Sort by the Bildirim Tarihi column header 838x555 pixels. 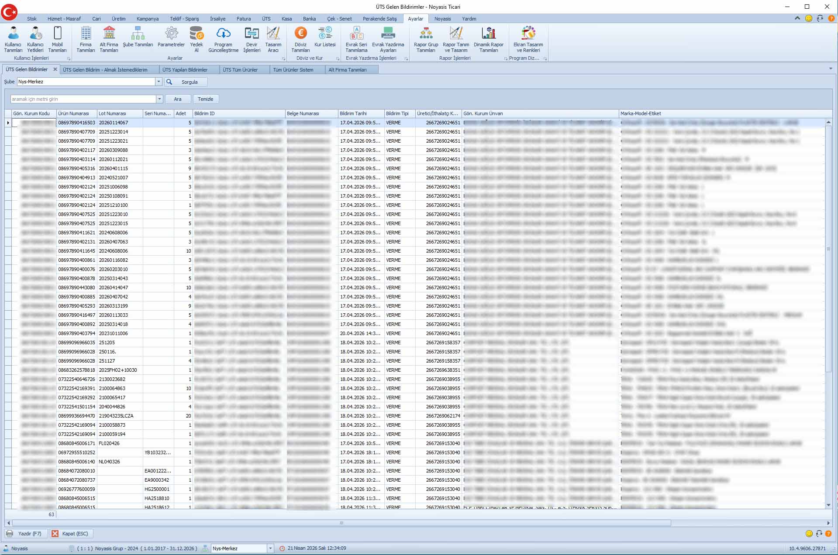360,113
